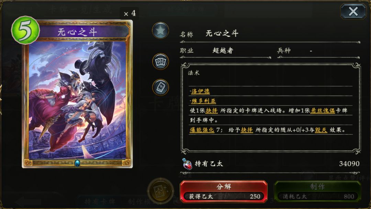The height and width of the screenshot is (209, 371).
Task: Select the 持有卡牌 tab at bottom
Action: [100, 201]
